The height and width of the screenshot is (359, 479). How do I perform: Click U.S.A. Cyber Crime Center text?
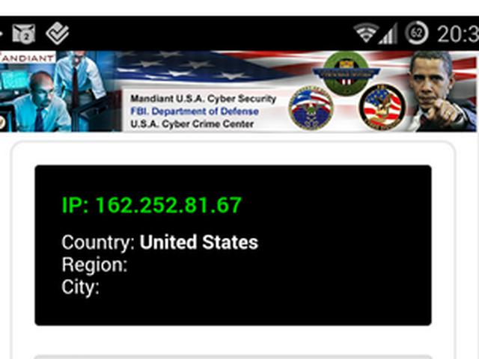(192, 124)
